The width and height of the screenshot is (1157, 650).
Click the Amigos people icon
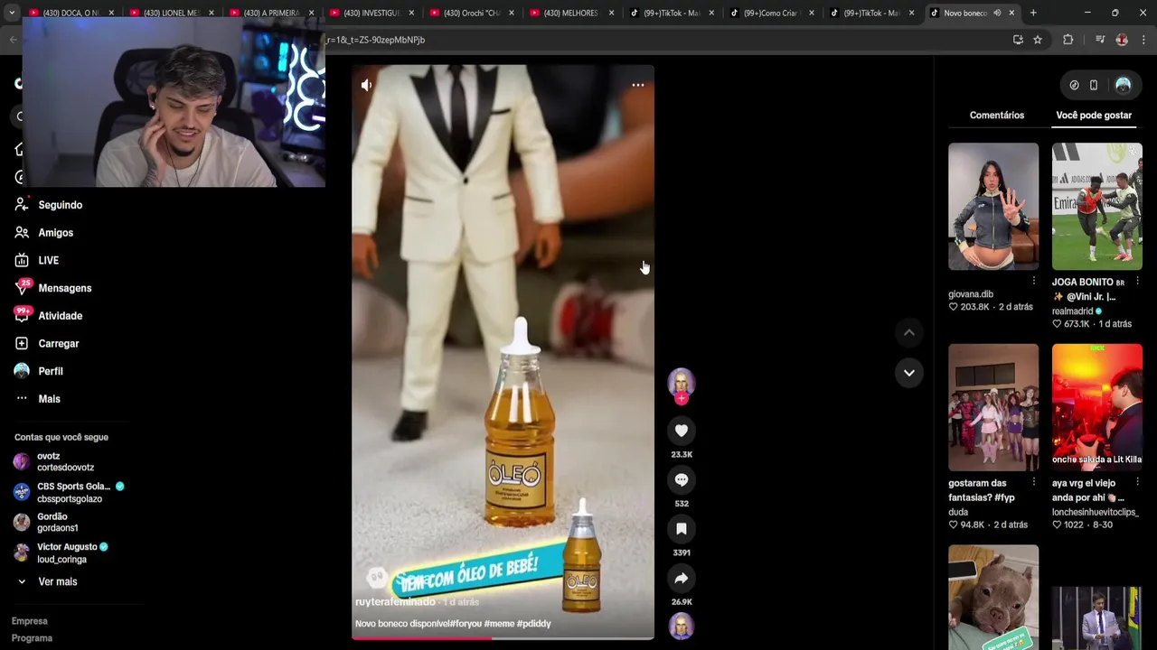pyautogui.click(x=22, y=233)
